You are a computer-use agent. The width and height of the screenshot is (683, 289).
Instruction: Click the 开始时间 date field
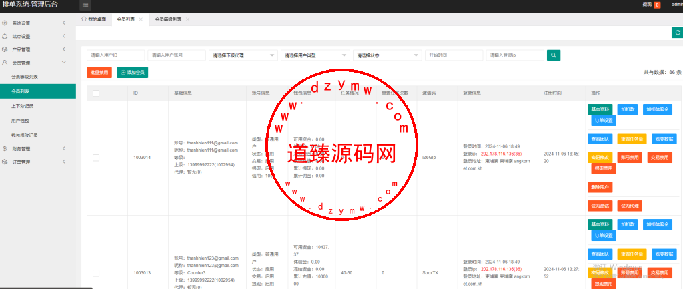[454, 55]
